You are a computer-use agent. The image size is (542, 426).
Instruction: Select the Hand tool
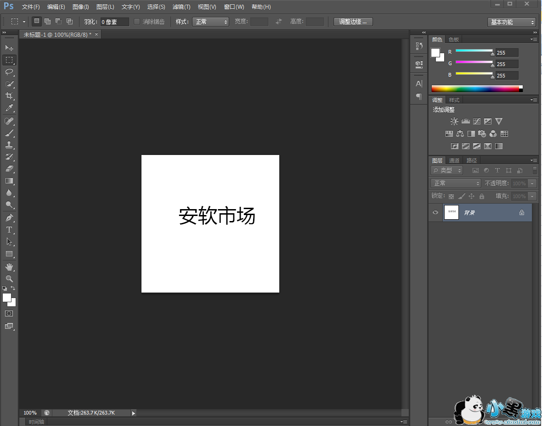pyautogui.click(x=9, y=266)
